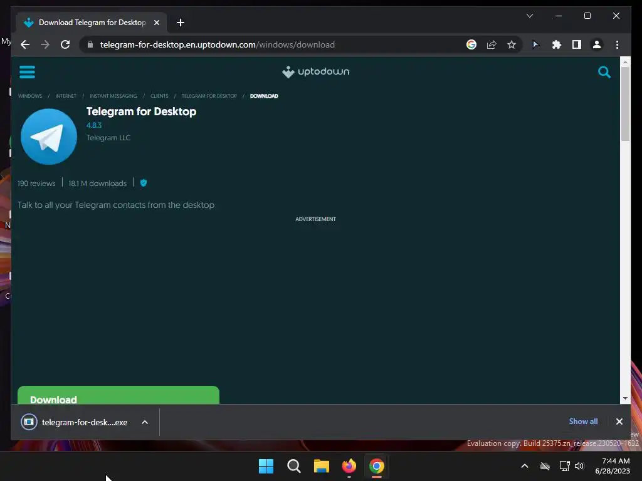The image size is (642, 481).
Task: Click the network tray icon
Action: pyautogui.click(x=565, y=466)
